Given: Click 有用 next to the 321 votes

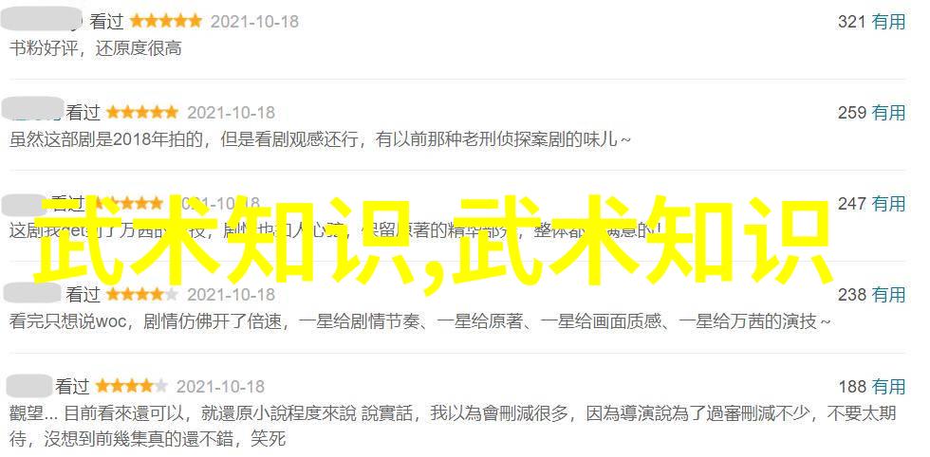Looking at the screenshot, I should (x=888, y=22).
